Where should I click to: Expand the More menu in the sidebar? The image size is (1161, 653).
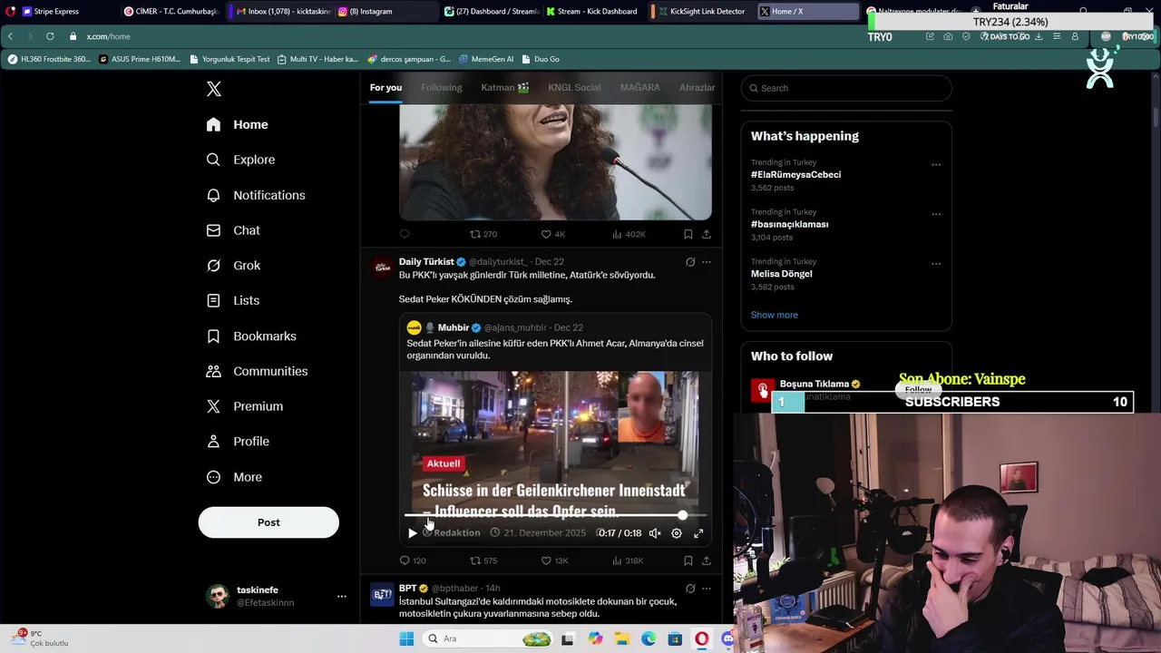tap(234, 477)
